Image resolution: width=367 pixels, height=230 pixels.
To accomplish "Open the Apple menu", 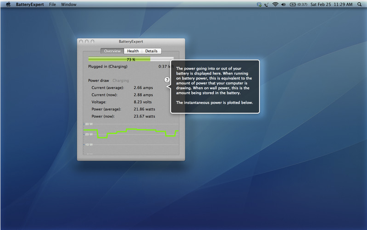I will [x=8, y=4].
